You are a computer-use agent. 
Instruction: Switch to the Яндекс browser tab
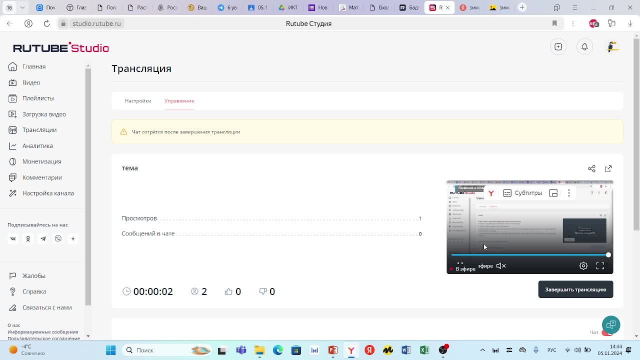click(x=469, y=7)
